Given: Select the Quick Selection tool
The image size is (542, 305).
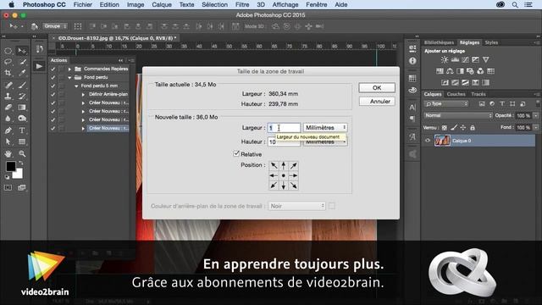Looking at the screenshot, I should 22,62.
